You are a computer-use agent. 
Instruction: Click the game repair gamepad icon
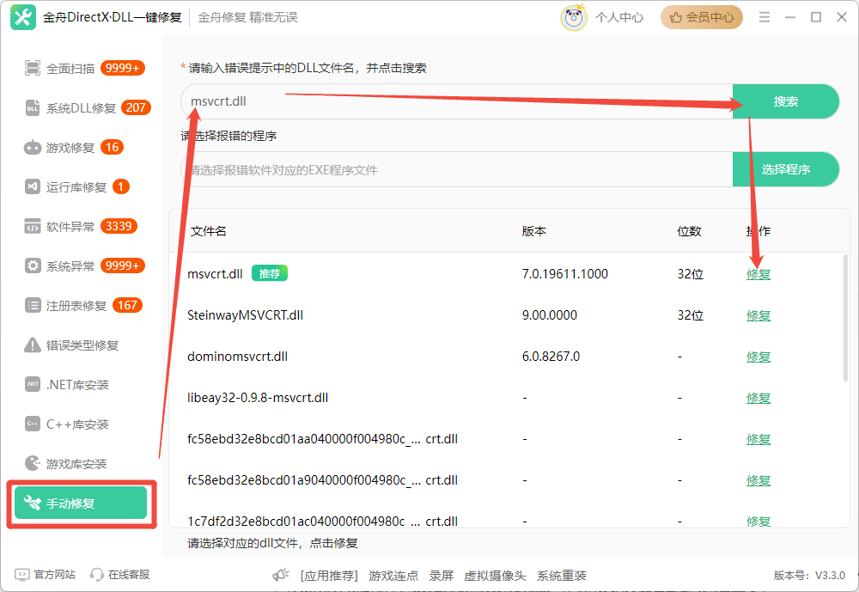click(33, 148)
